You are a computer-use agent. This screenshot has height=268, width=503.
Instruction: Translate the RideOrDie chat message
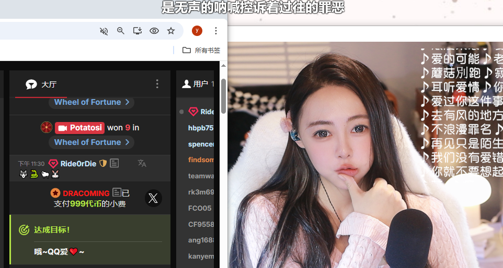point(142,163)
